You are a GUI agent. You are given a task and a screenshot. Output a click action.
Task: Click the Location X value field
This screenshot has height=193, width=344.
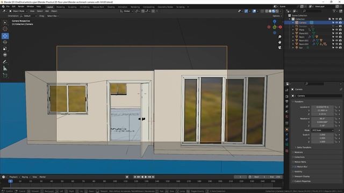pos(322,107)
